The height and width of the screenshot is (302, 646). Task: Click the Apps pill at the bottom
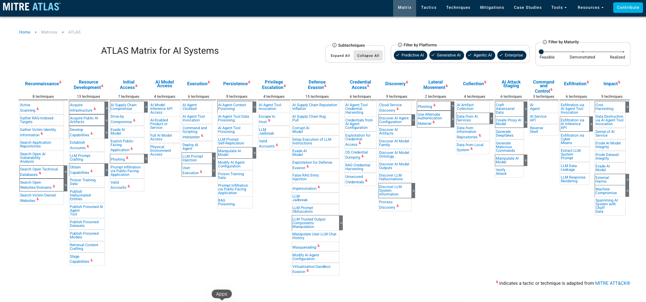pyautogui.click(x=221, y=294)
